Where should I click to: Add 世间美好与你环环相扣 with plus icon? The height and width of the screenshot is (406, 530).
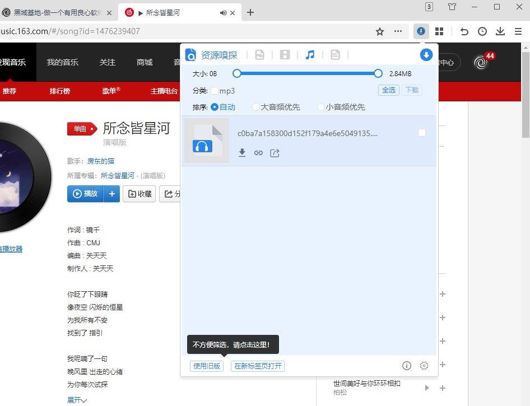[x=443, y=388]
